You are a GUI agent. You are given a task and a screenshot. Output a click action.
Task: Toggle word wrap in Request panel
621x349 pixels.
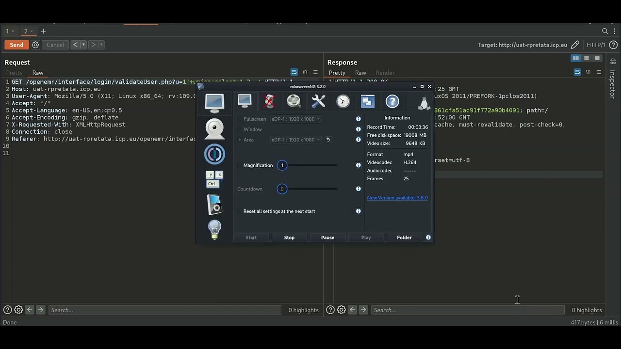point(294,72)
